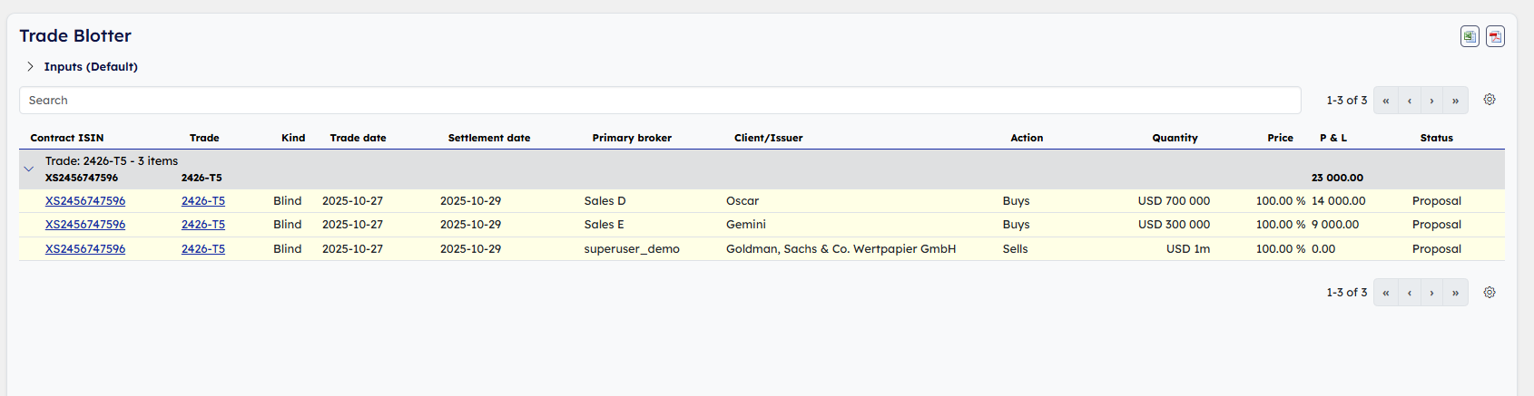This screenshot has height=396, width=1534.
Task: Go to next page in top pager
Action: 1432,101
